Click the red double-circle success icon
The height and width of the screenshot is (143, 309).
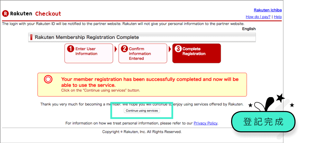pyautogui.click(x=48, y=79)
